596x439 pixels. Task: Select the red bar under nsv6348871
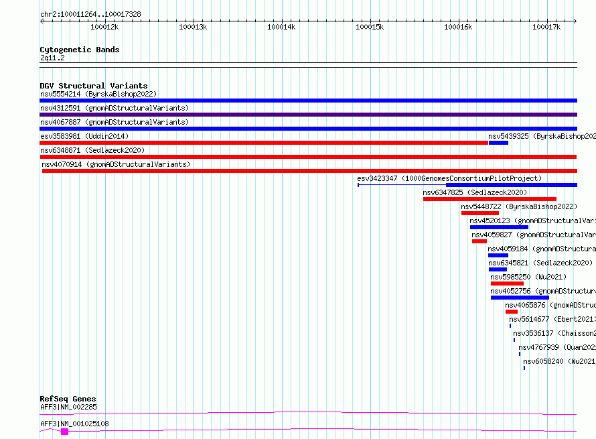308,157
